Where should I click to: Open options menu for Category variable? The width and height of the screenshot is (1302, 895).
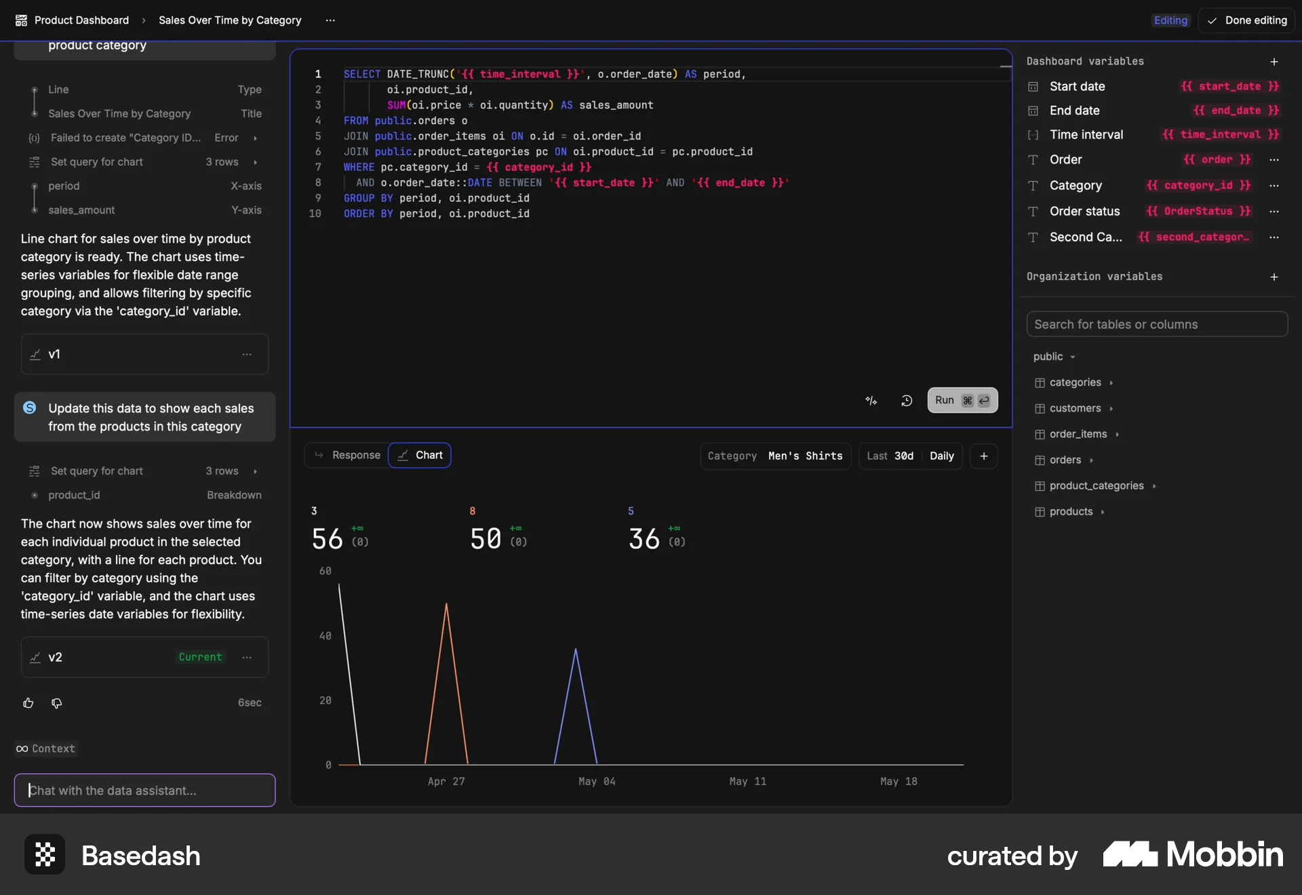click(x=1274, y=185)
